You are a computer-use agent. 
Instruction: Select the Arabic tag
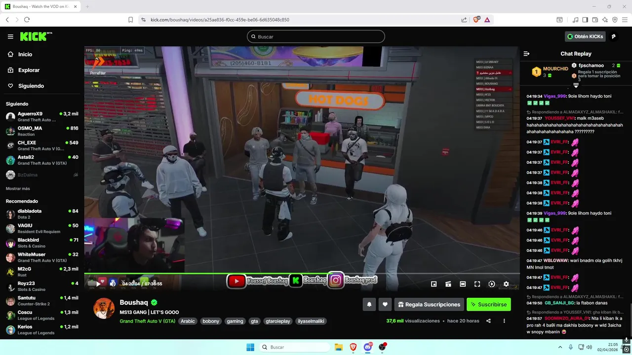click(188, 321)
